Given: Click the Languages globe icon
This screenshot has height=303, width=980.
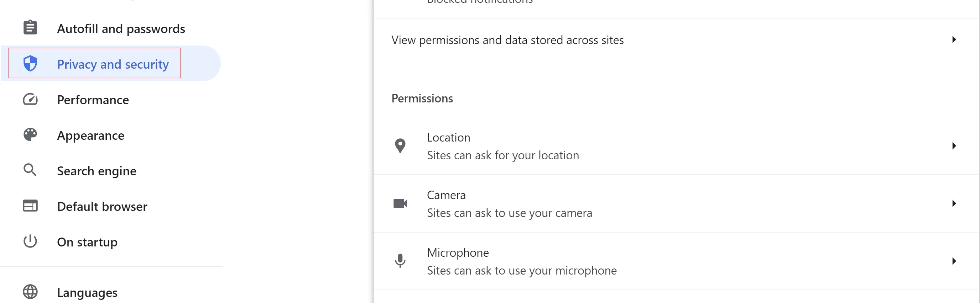Looking at the screenshot, I should pyautogui.click(x=30, y=292).
